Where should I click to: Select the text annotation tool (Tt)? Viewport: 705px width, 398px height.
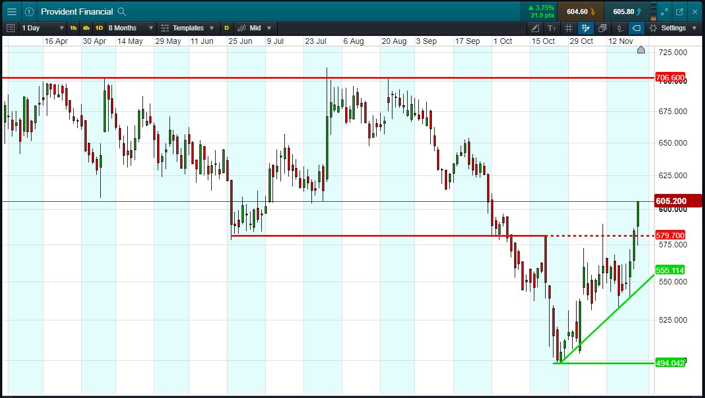coord(552,28)
